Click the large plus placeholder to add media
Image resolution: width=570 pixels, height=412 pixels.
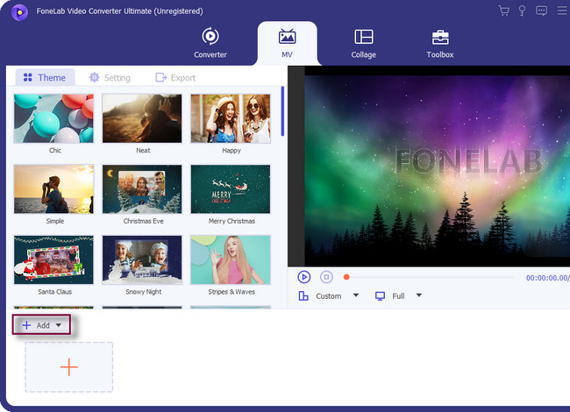point(68,367)
